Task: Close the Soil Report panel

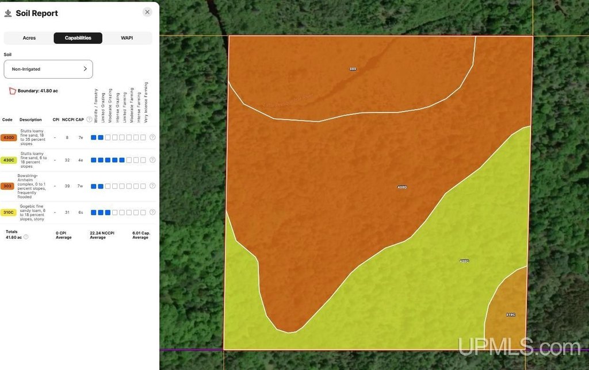Action: tap(147, 12)
